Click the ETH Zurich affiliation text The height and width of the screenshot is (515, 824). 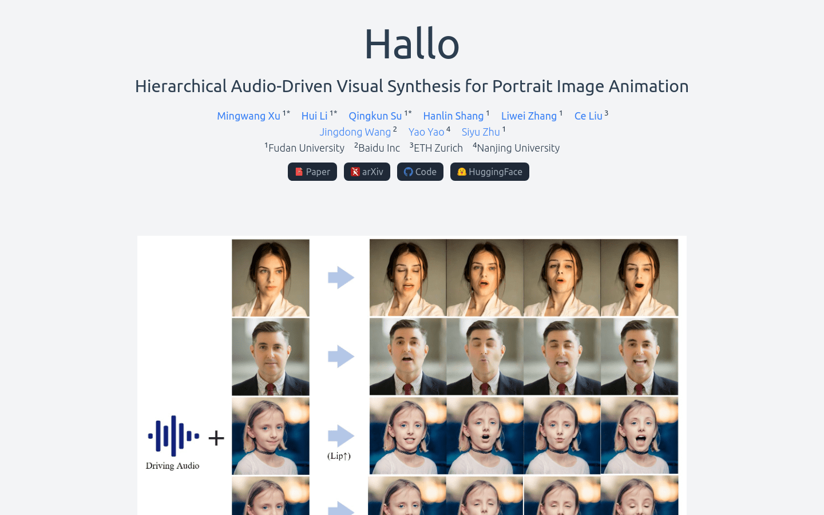point(438,148)
